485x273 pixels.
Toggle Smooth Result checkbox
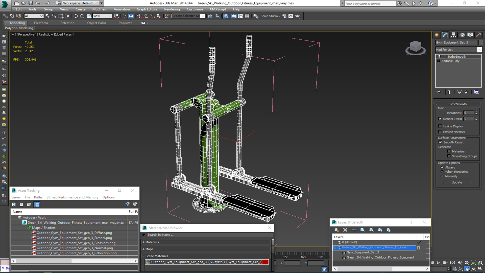pos(440,142)
